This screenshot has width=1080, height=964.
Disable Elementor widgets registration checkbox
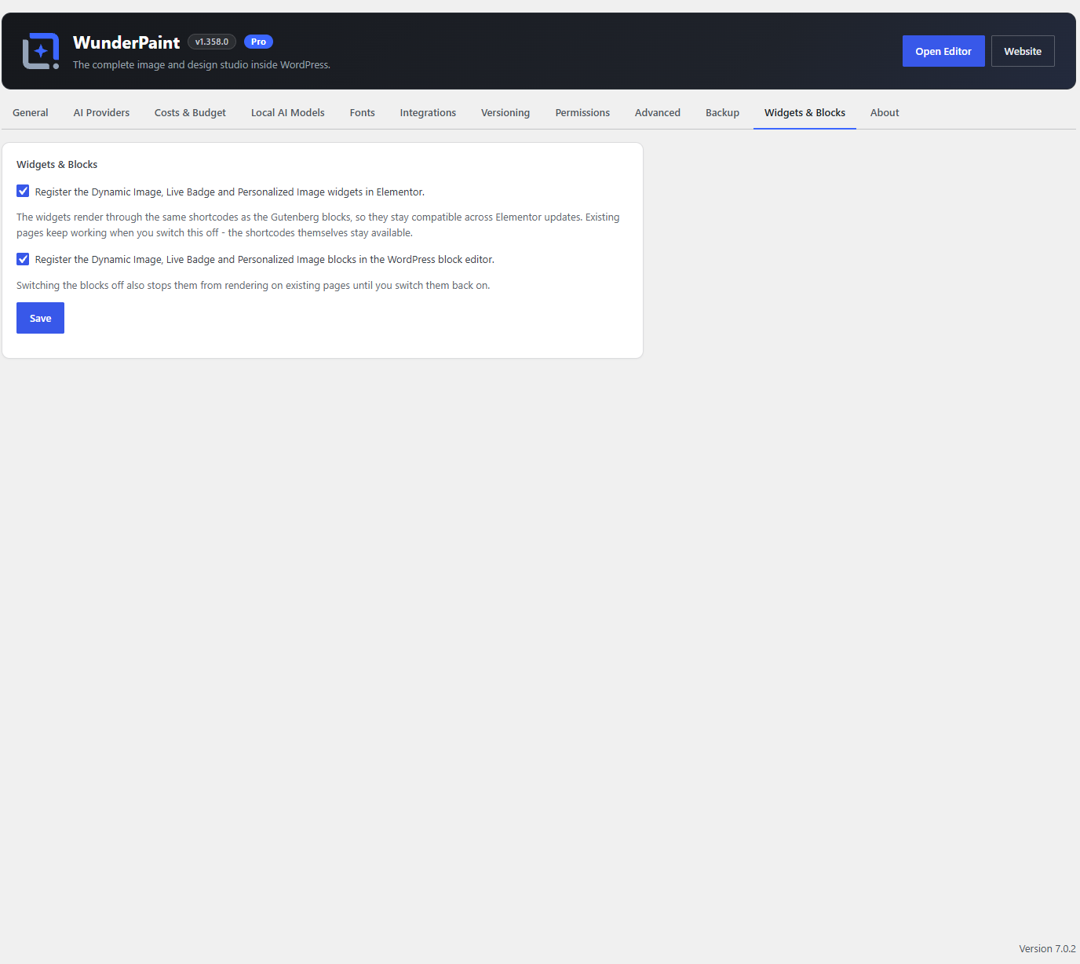coord(23,192)
